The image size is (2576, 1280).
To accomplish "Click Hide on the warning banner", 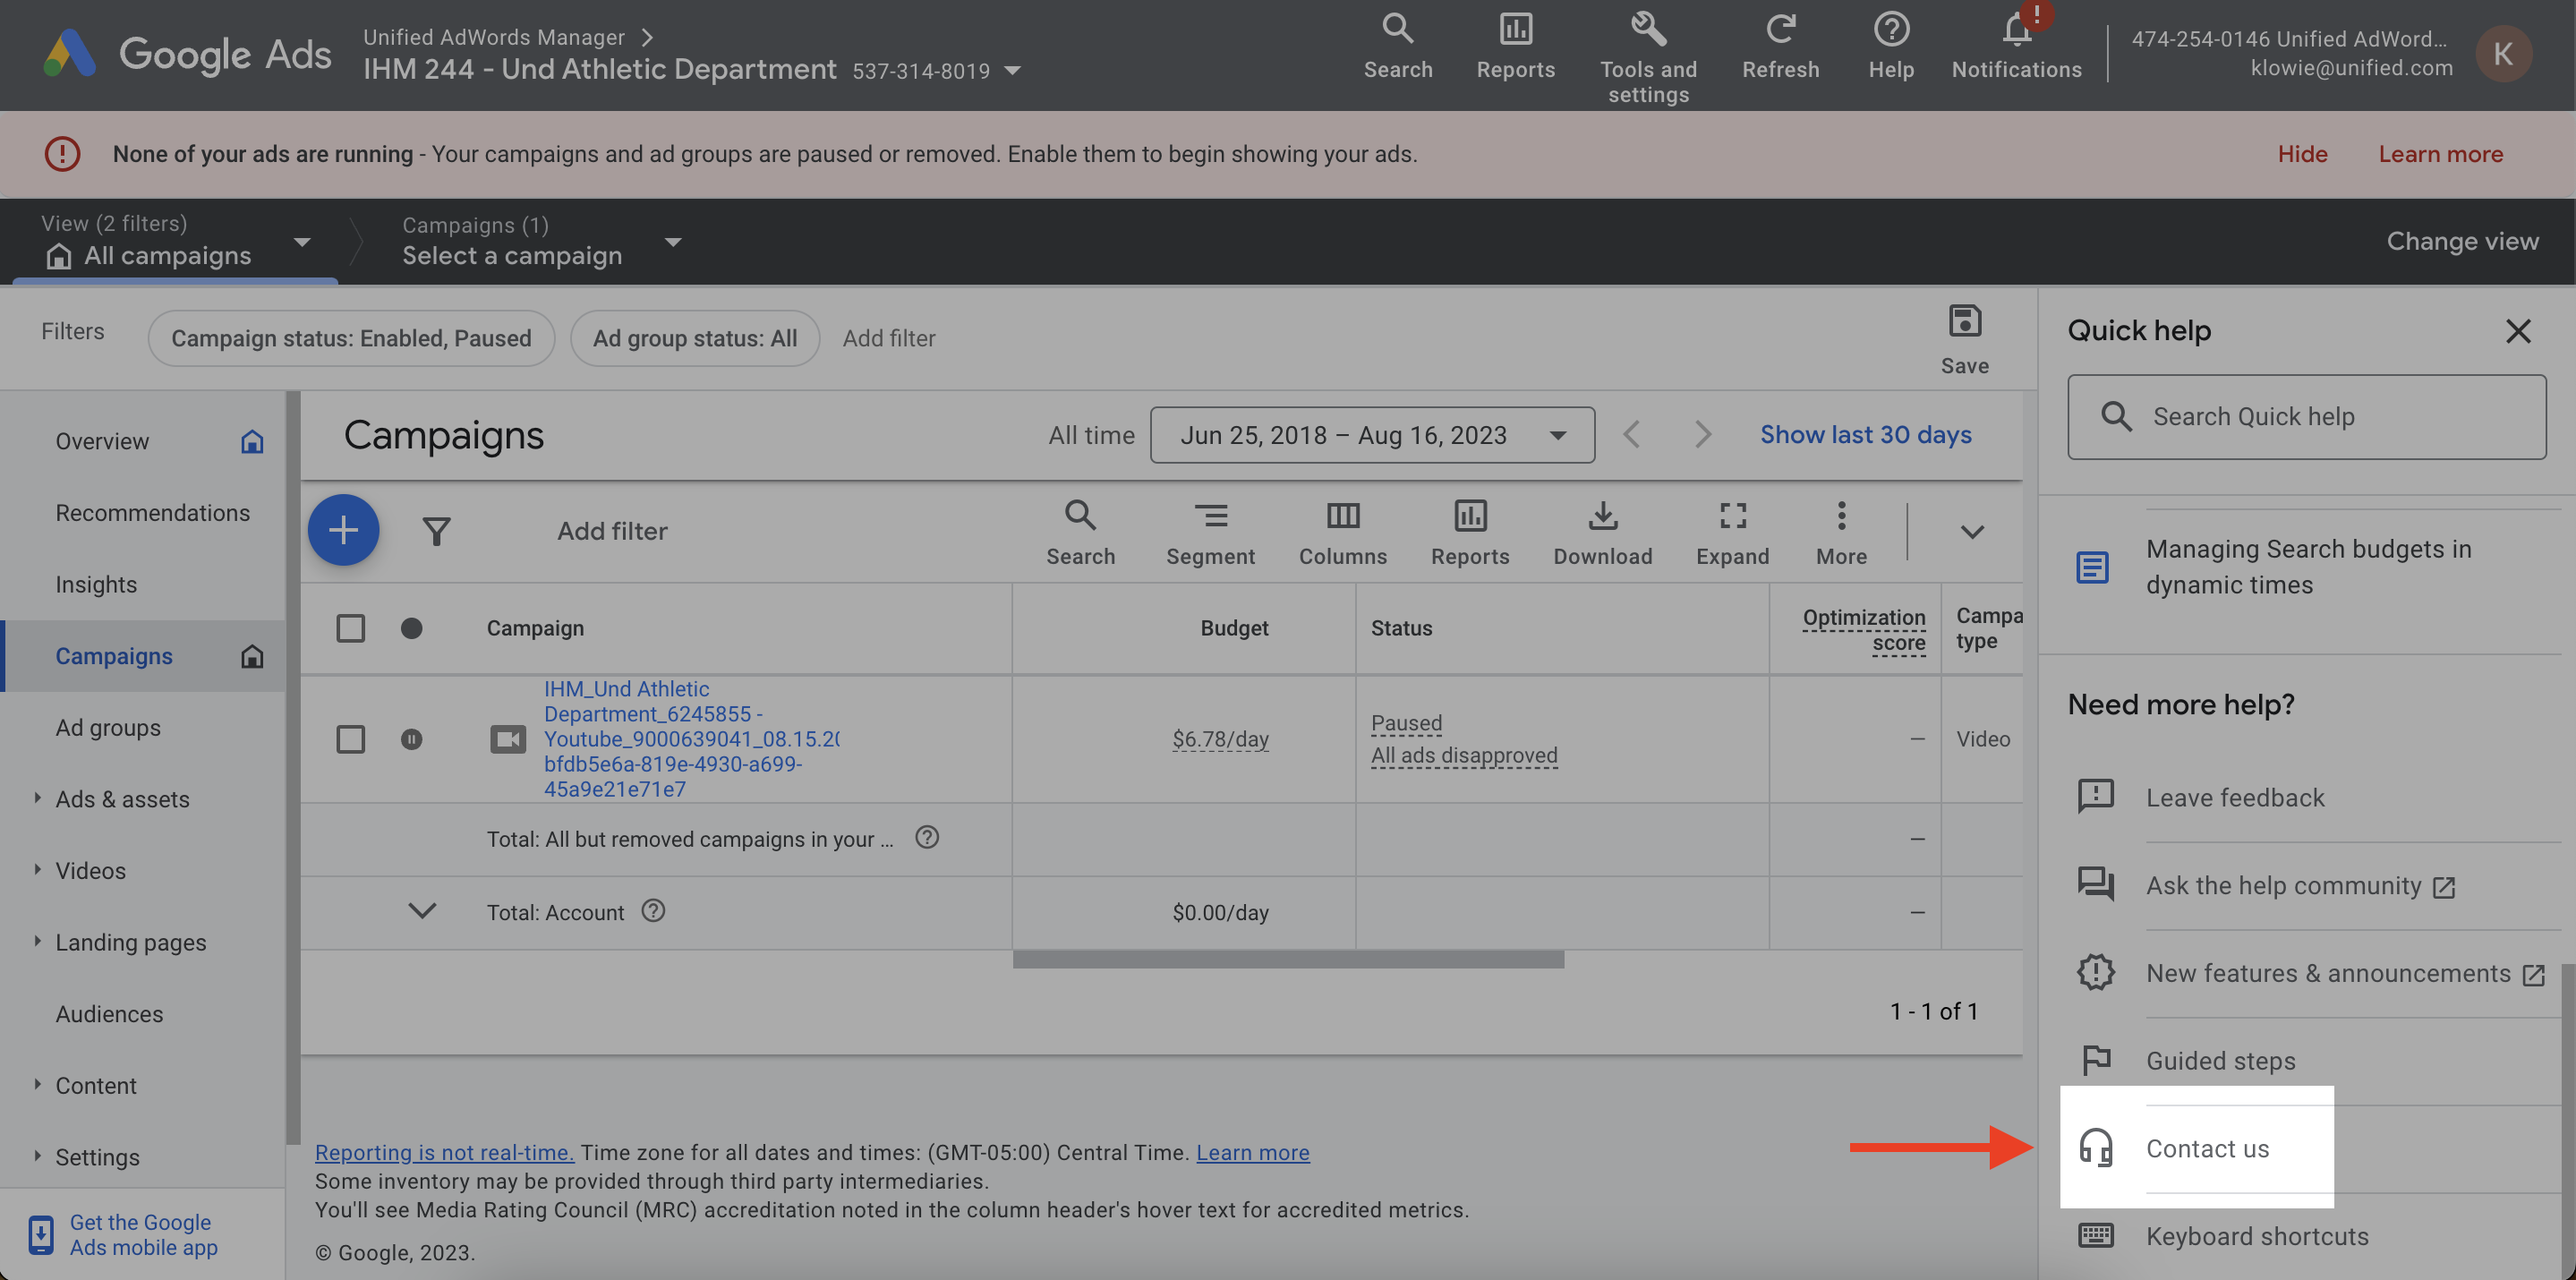I will pyautogui.click(x=2302, y=154).
